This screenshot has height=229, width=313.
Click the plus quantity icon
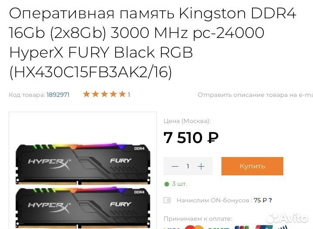(x=201, y=166)
